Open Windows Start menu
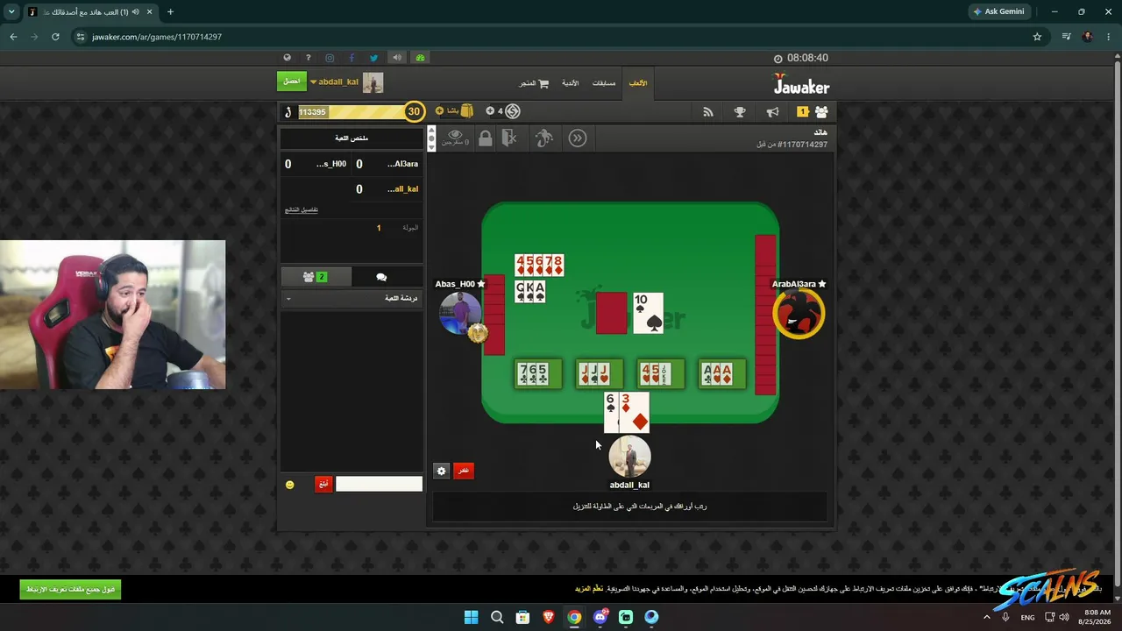Image resolution: width=1122 pixels, height=631 pixels. pyautogui.click(x=471, y=617)
